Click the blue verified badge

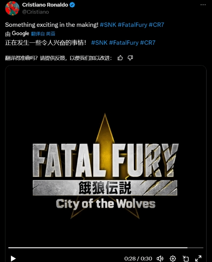point(72,5)
